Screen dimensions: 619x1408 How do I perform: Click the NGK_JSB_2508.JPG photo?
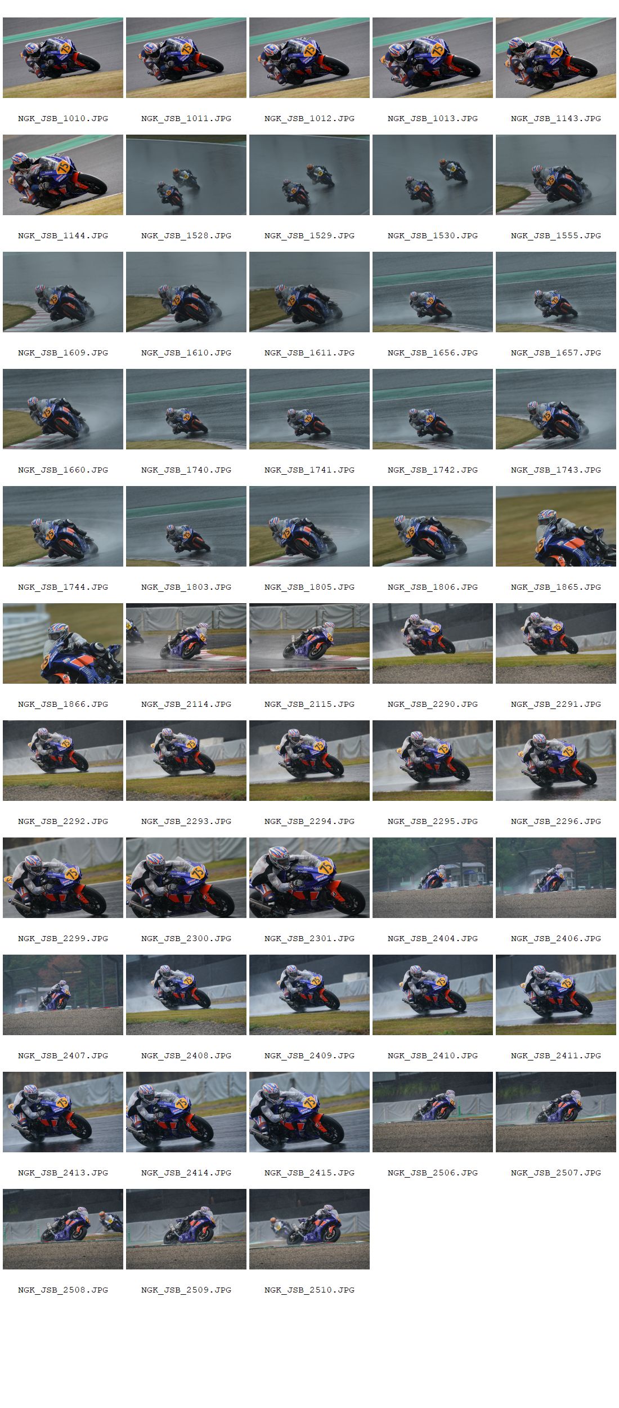coord(63,1229)
